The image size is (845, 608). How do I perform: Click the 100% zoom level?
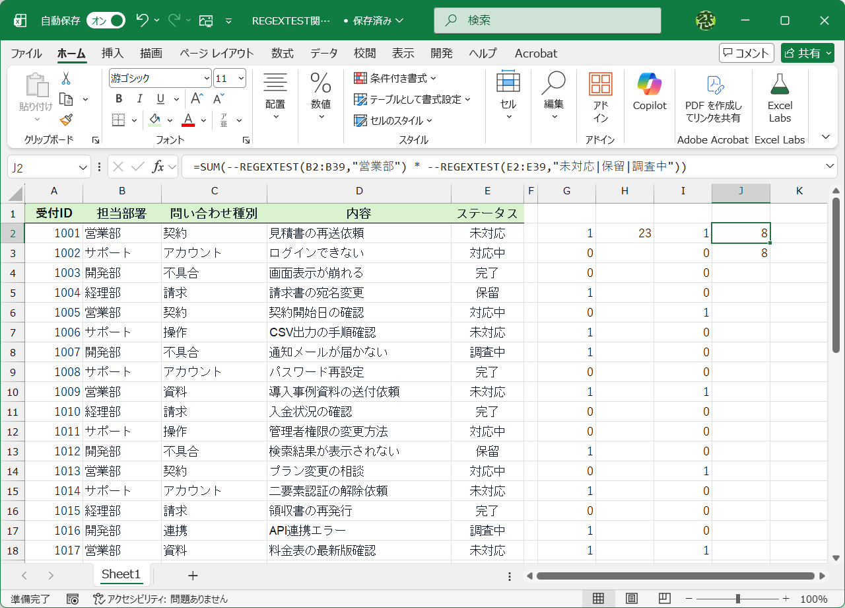pyautogui.click(x=813, y=599)
